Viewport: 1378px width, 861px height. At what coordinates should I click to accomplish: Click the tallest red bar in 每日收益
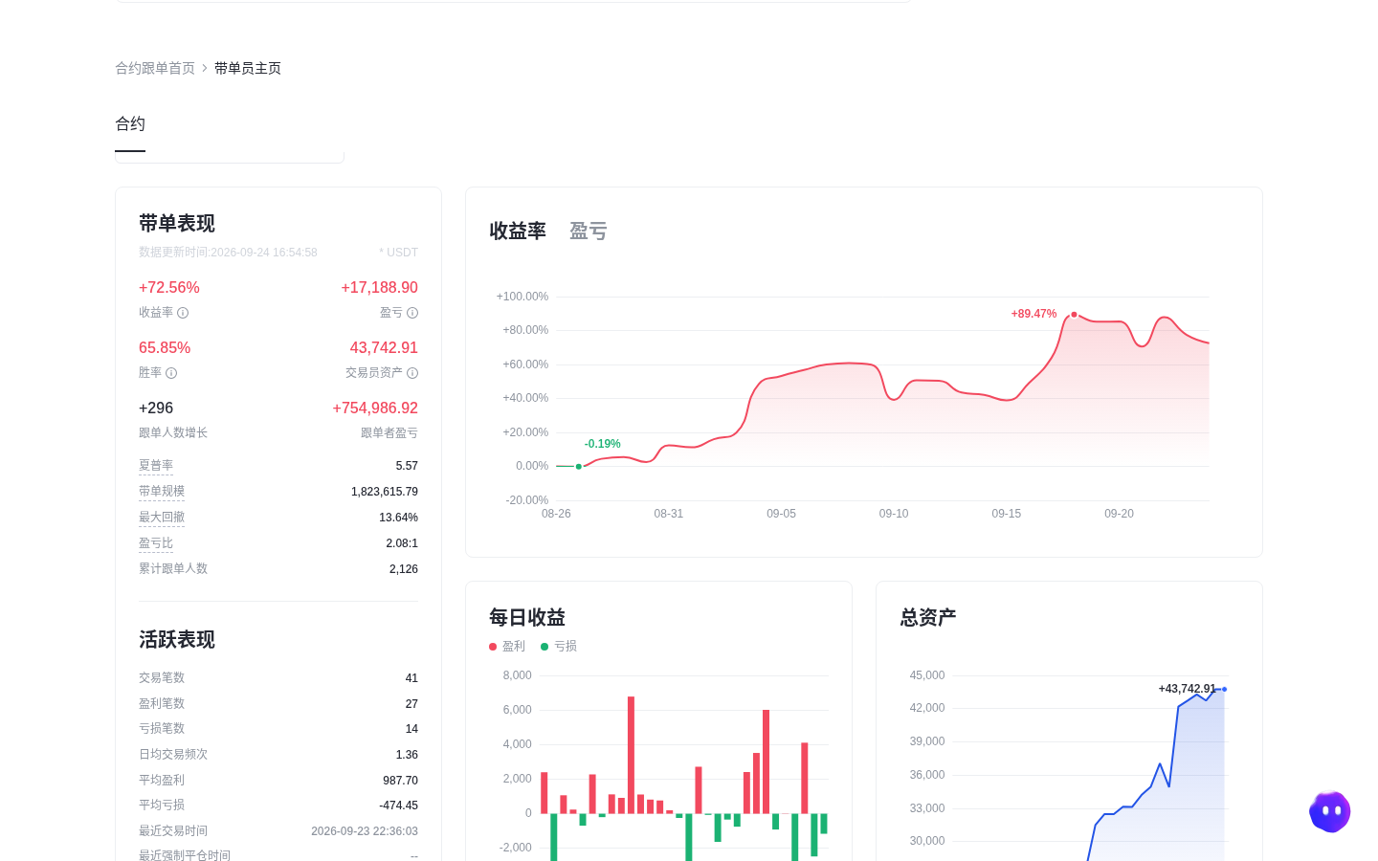(632, 755)
